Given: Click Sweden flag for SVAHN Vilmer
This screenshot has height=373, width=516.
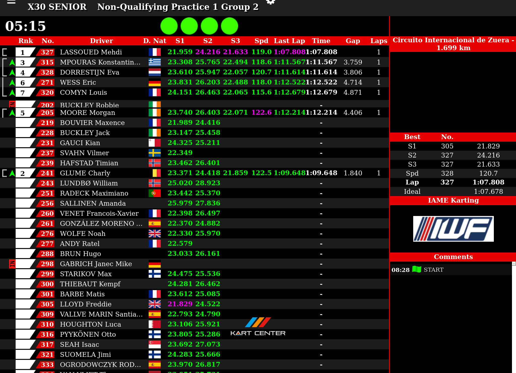Looking at the screenshot, I should click(155, 153).
